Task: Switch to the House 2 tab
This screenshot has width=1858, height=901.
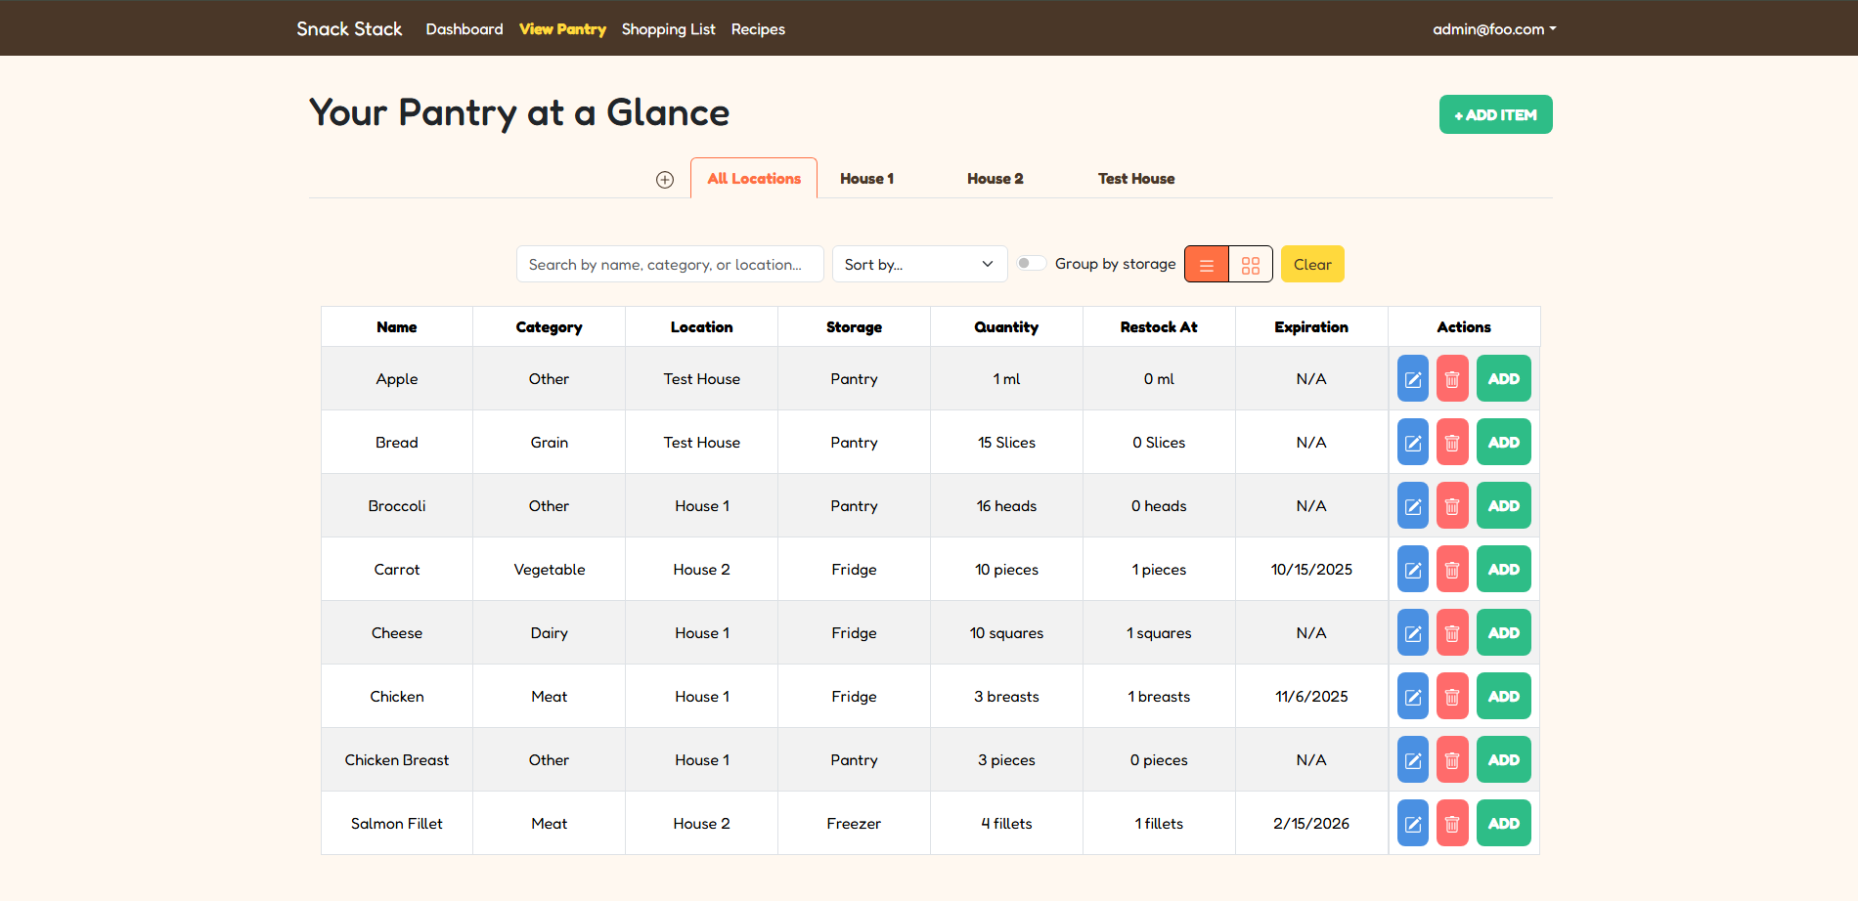Action: (995, 179)
